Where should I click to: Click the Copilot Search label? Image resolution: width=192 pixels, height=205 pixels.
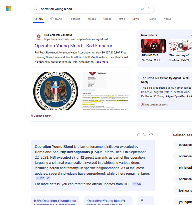[41, 116]
